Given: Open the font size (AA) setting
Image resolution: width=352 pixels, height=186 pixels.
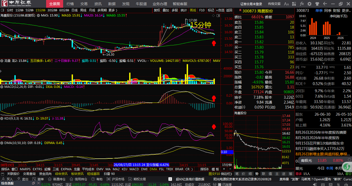Looking at the screenshot, I should click(286, 4).
